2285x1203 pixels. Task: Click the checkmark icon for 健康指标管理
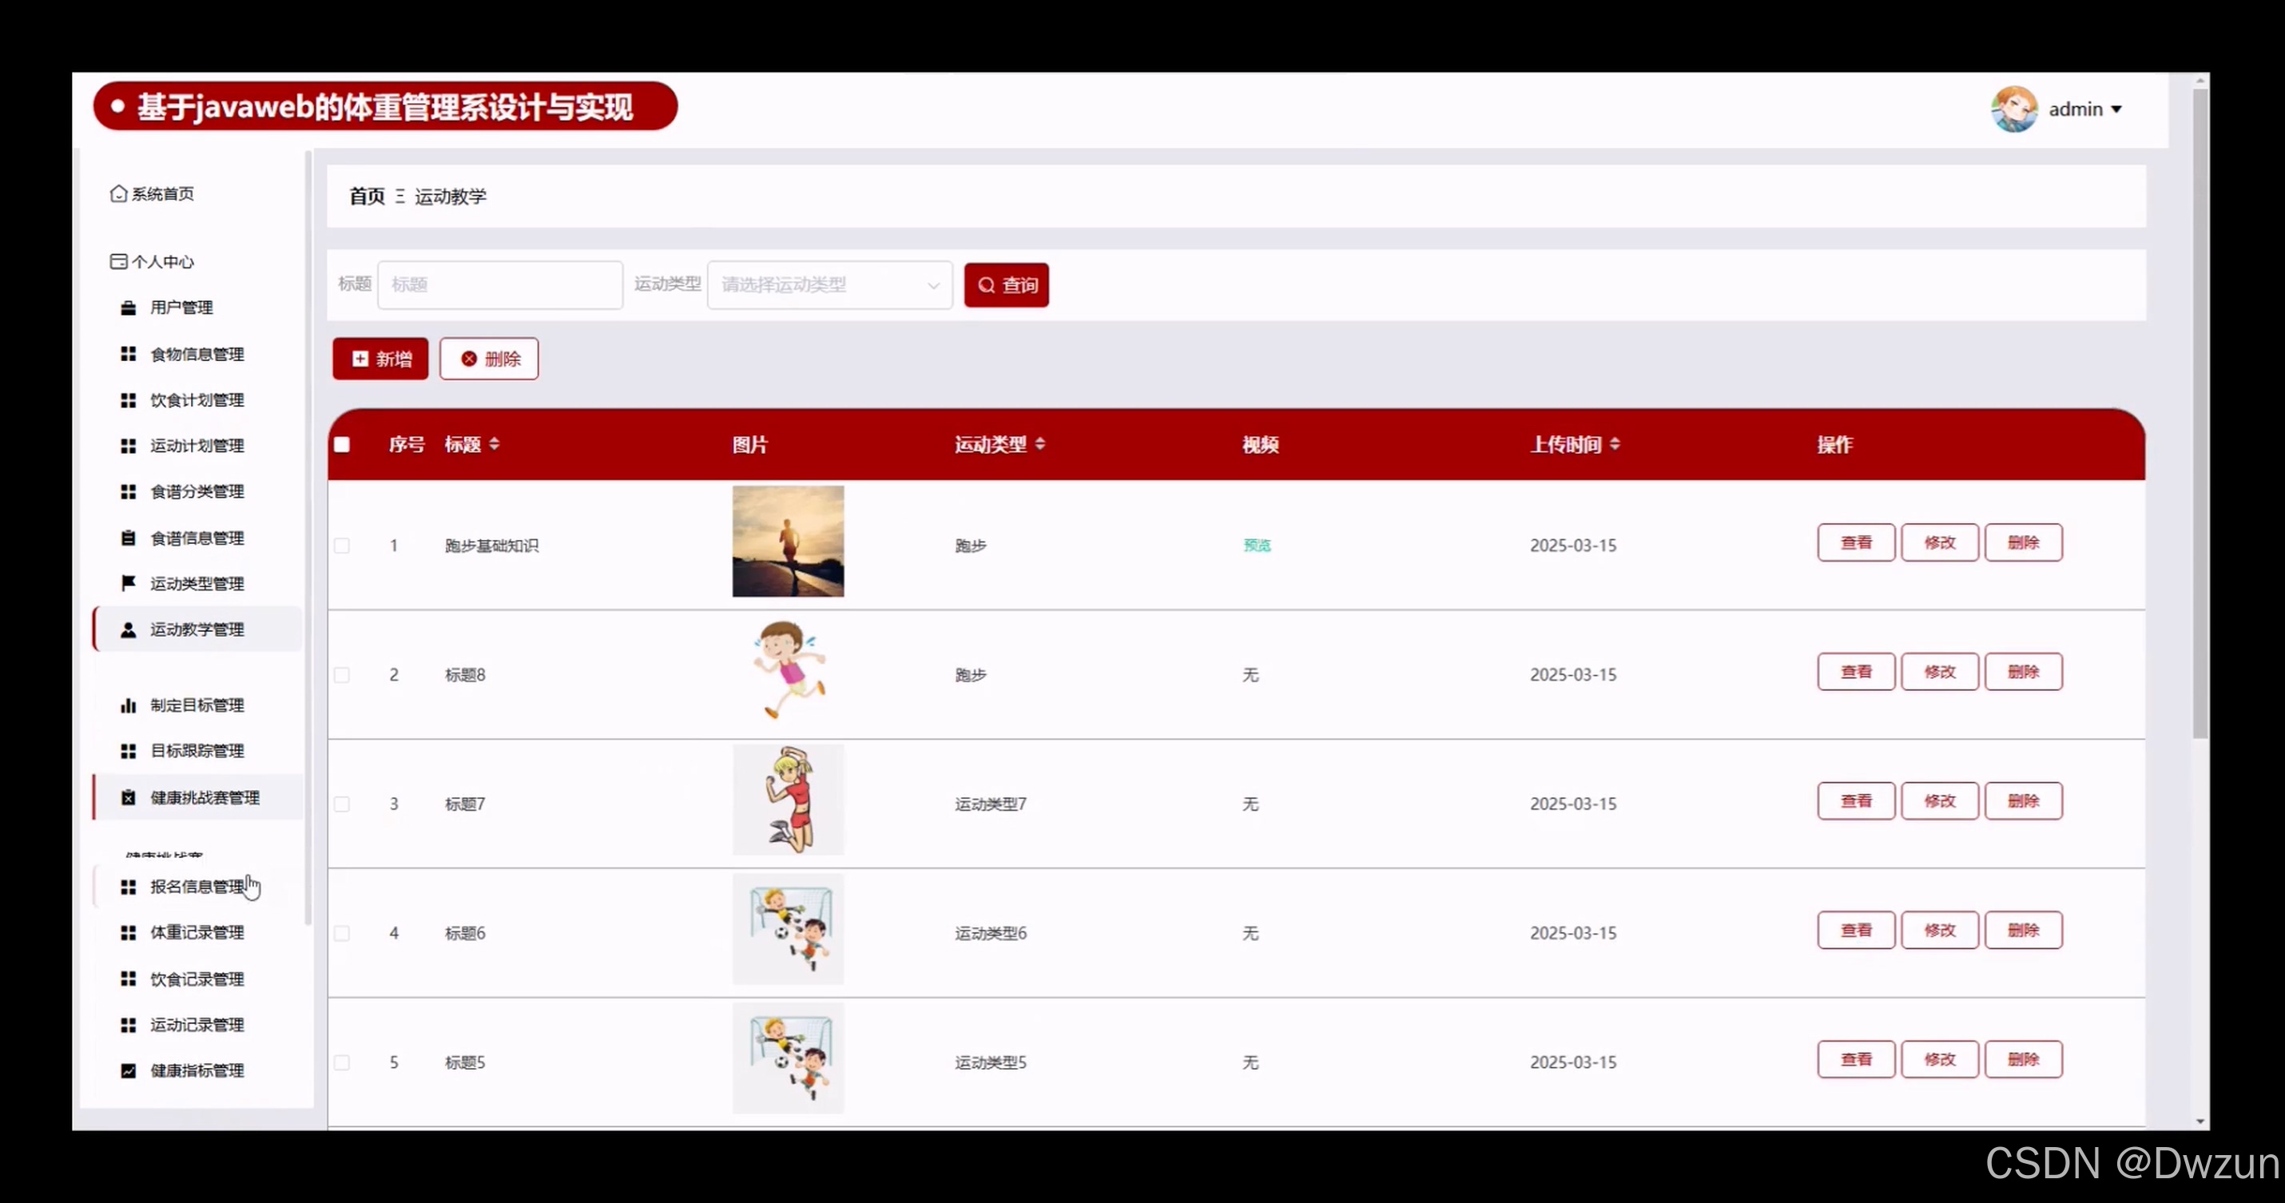coord(129,1071)
